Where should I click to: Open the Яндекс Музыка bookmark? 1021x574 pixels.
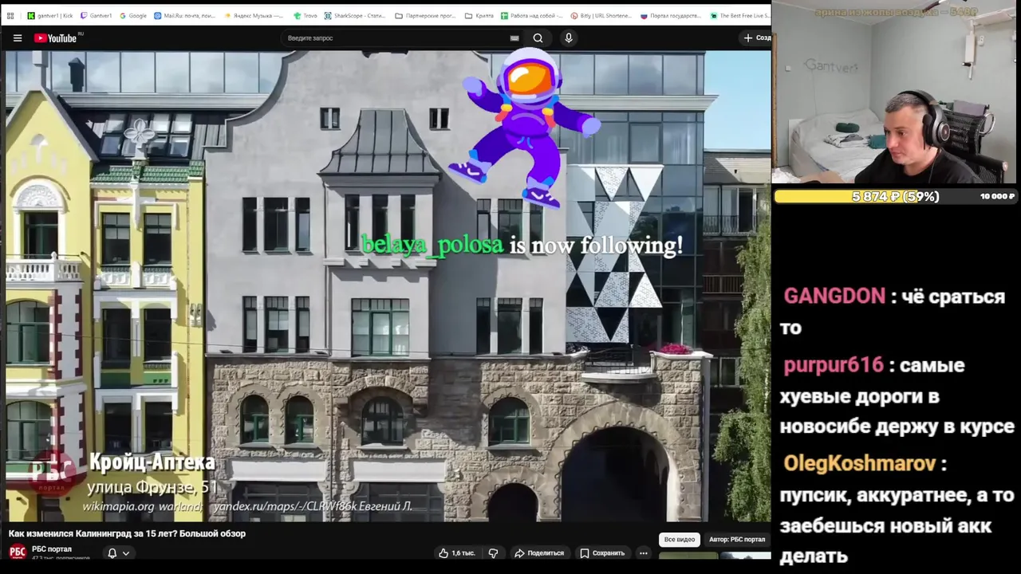254,15
